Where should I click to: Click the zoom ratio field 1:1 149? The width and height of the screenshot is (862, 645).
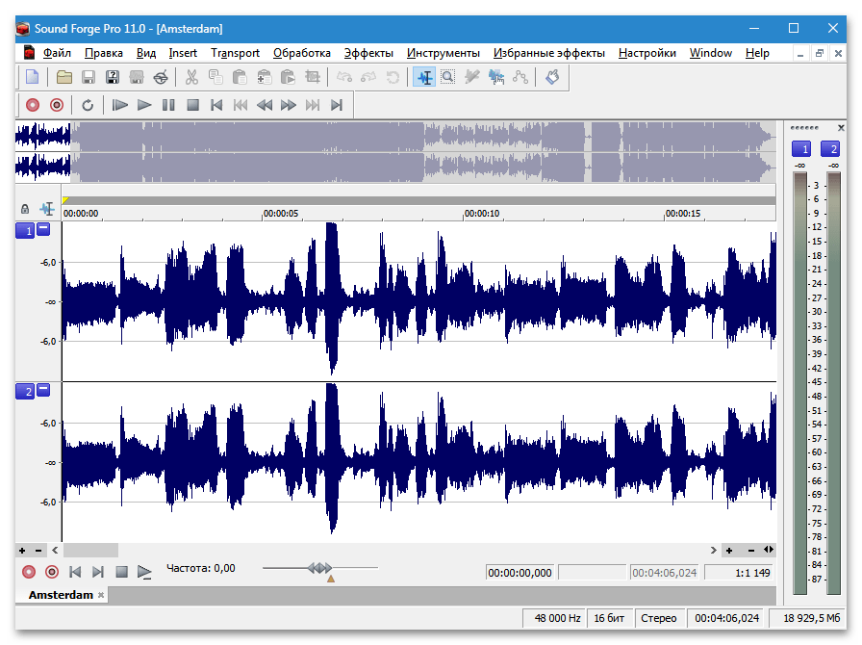pyautogui.click(x=738, y=573)
